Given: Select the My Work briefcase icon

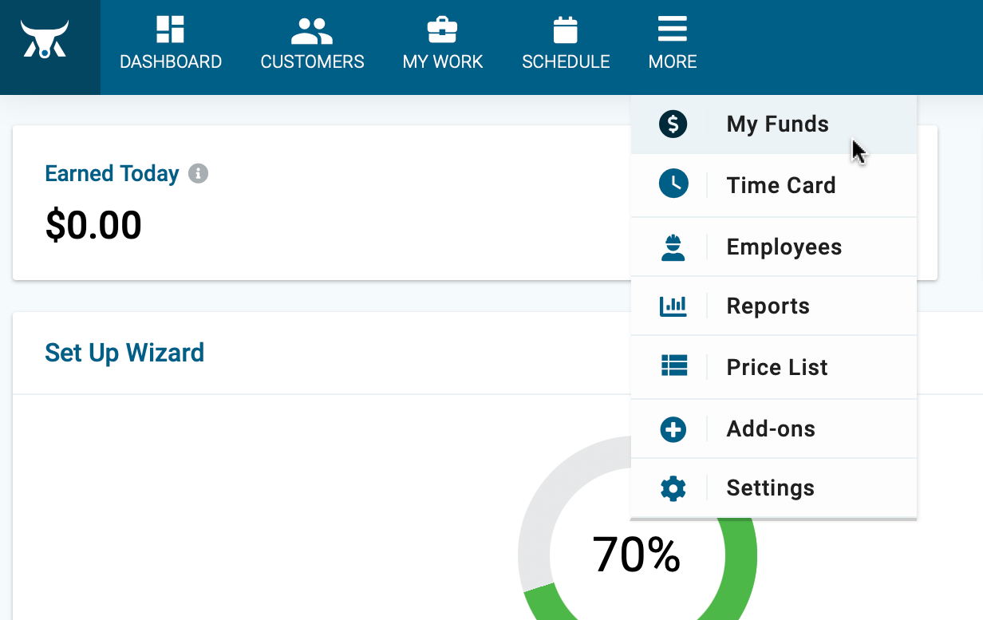Looking at the screenshot, I should pyautogui.click(x=442, y=30).
